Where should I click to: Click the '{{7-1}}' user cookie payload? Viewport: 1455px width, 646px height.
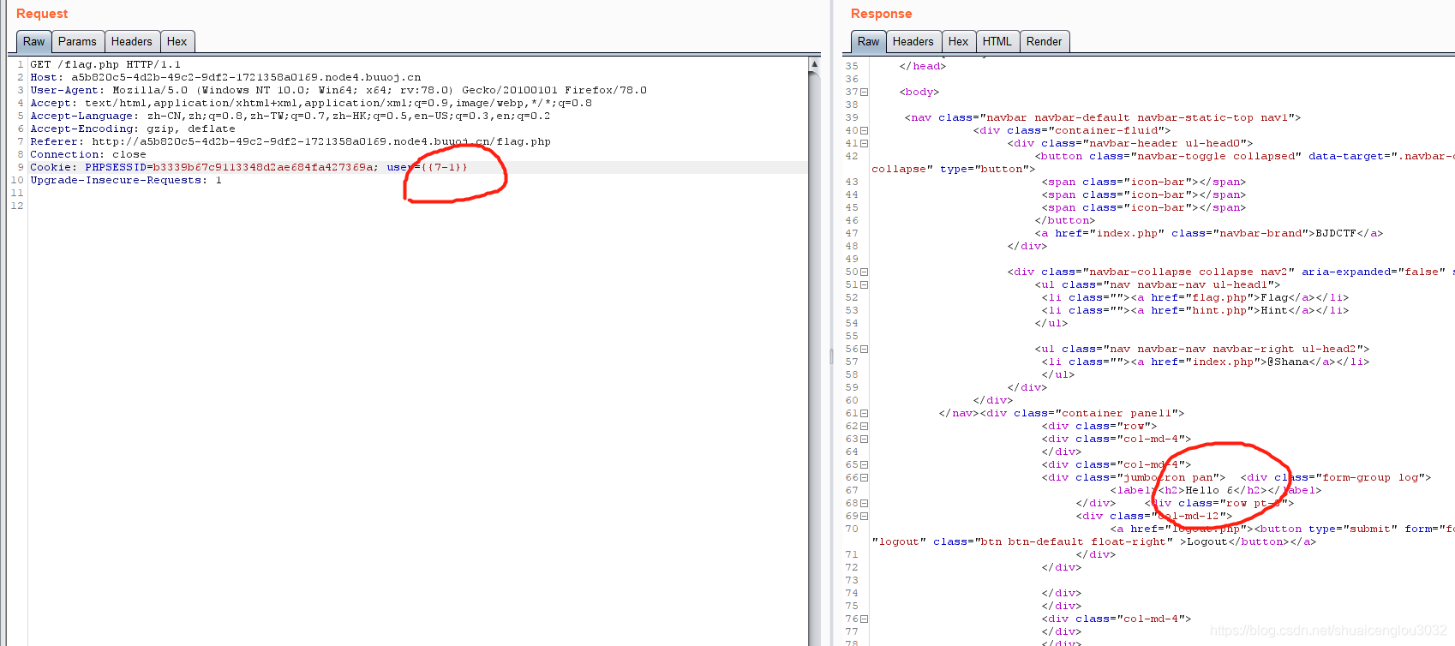point(444,167)
